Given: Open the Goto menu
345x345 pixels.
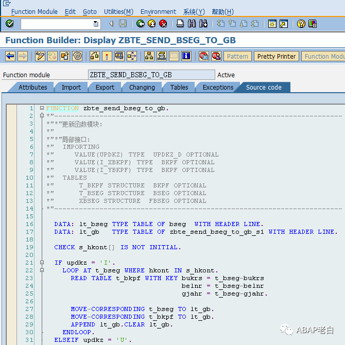Looking at the screenshot, I should point(90,12).
